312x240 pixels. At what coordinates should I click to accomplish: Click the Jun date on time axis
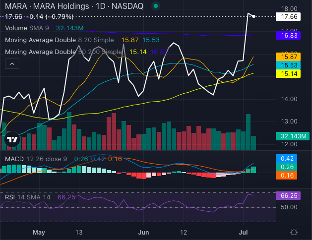[143, 232]
